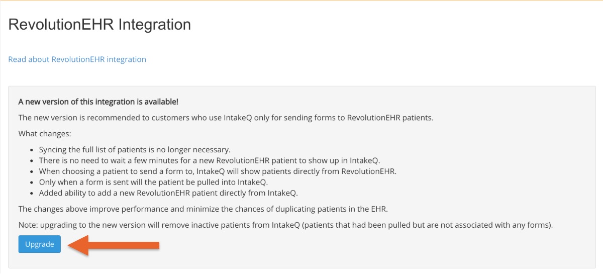603x275 pixels.
Task: Click the bold new version available notice
Action: tap(98, 102)
